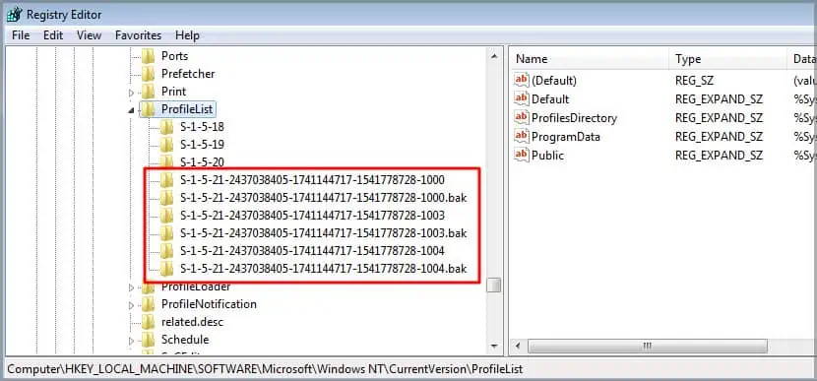Expand the ProfileNotification key
Viewport: 817px width, 381px height.
131,305
